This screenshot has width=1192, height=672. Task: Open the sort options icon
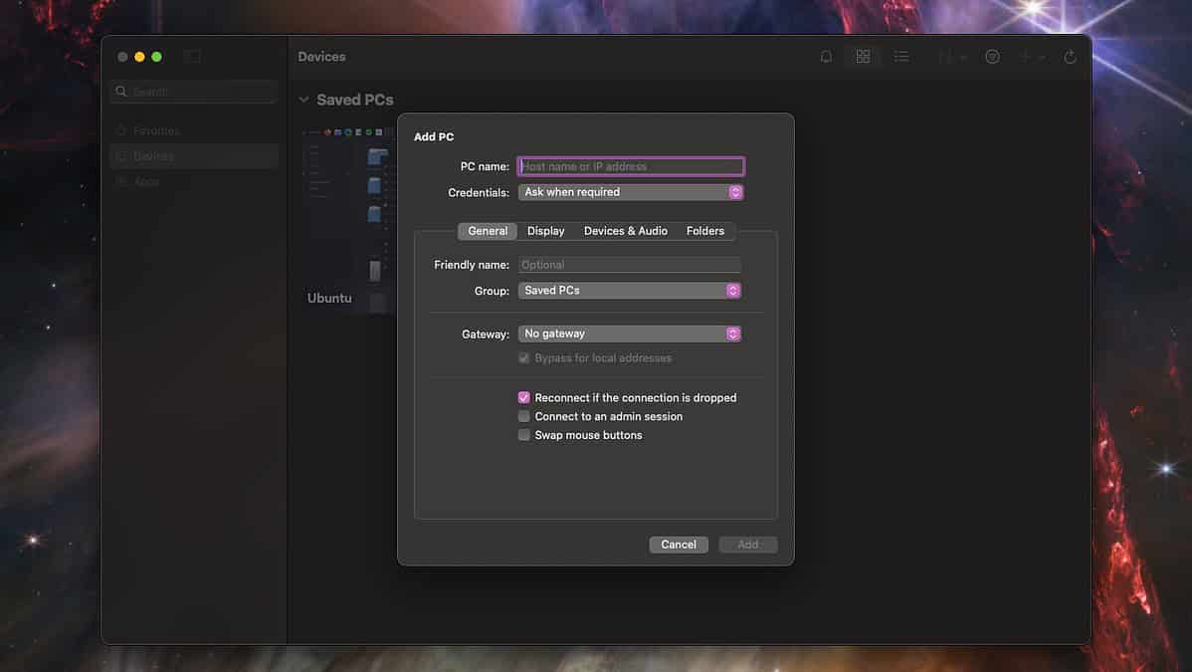(x=948, y=56)
